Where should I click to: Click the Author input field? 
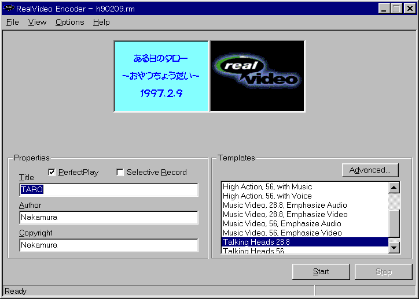[x=109, y=218]
